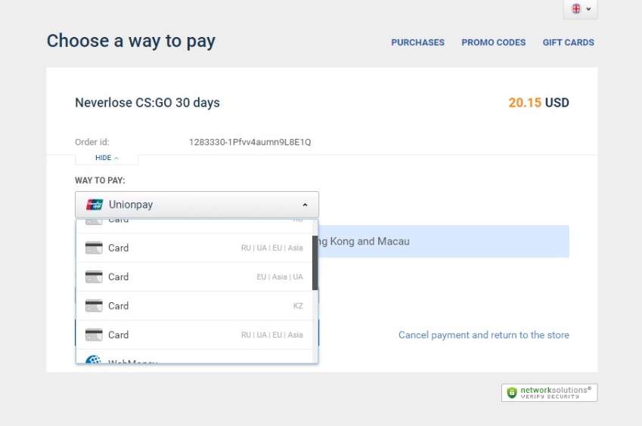Collapse order details with Hide
The width and height of the screenshot is (642, 426).
tap(107, 158)
